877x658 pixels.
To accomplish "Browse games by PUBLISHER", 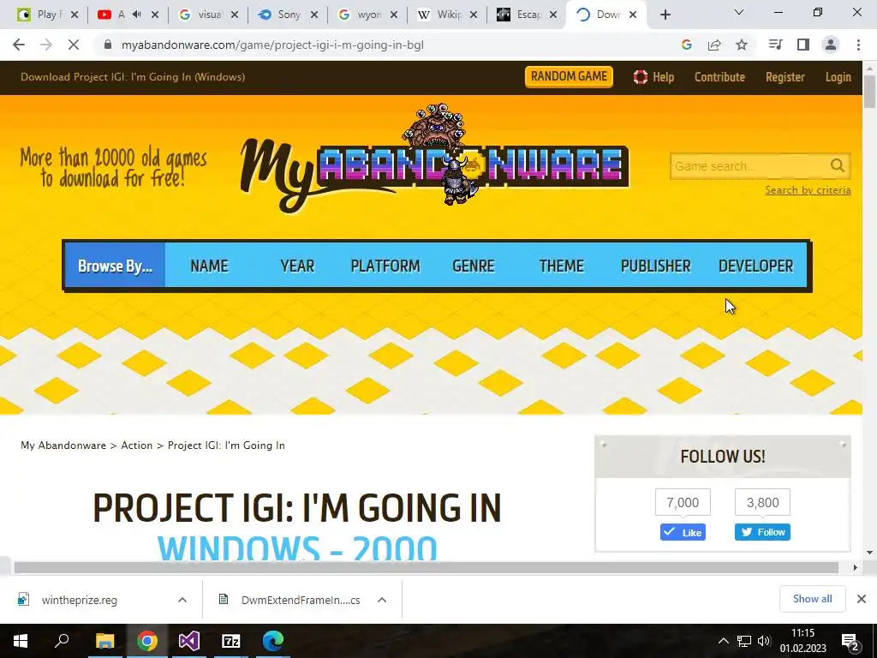I will [x=655, y=266].
